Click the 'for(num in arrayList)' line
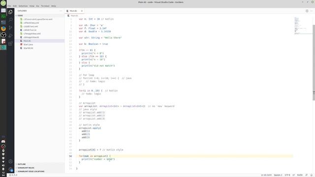The height and width of the screenshot is (177, 315). coord(94,156)
